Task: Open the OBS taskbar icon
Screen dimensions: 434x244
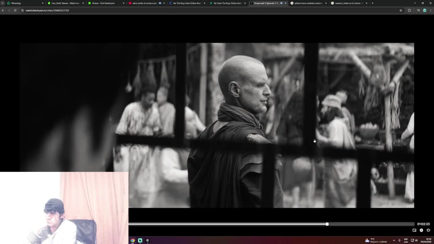Action: pos(147,240)
